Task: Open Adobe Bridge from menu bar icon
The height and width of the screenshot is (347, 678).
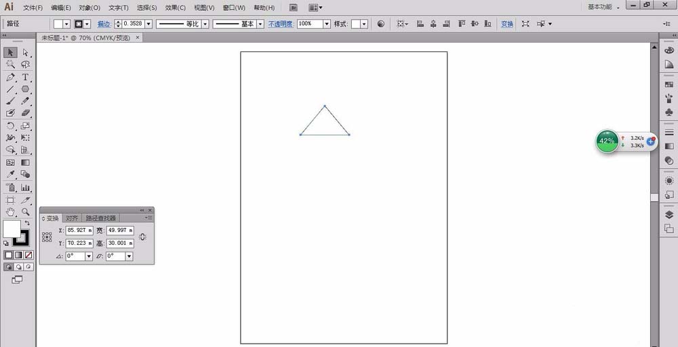Action: click(294, 7)
